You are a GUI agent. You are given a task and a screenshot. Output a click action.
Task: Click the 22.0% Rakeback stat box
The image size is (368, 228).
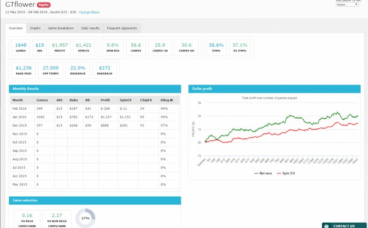click(x=78, y=70)
